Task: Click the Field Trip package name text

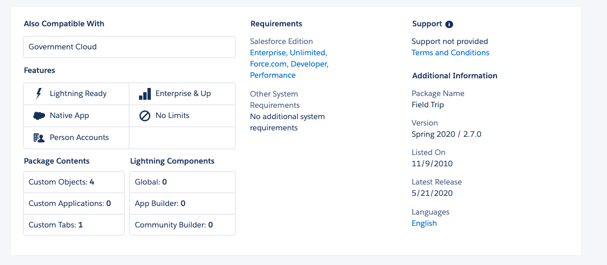Action: (427, 105)
